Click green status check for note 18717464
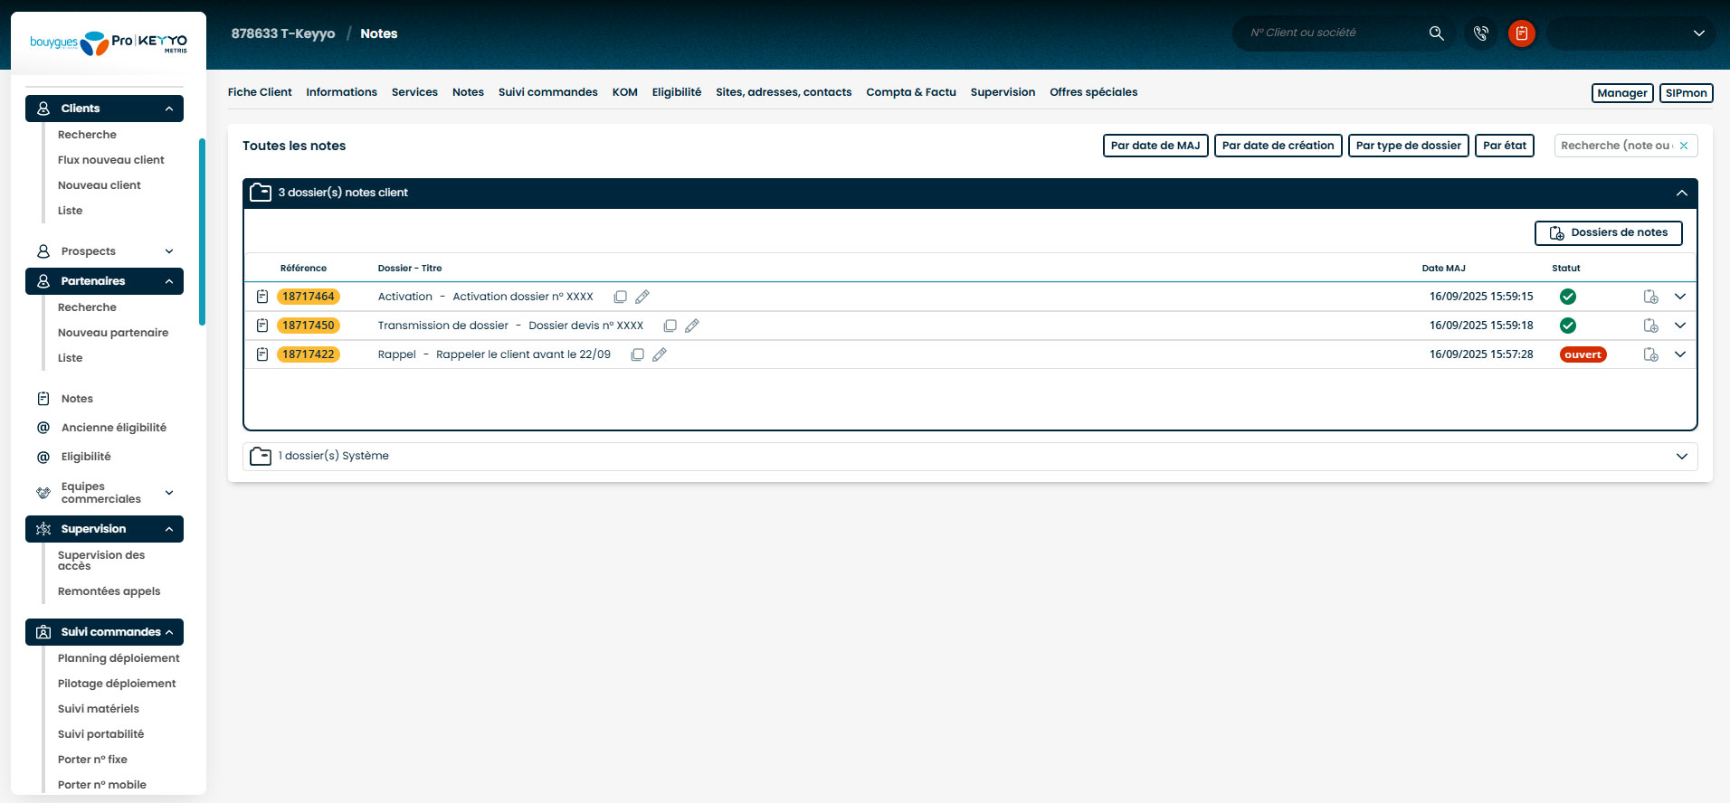Screen dimensions: 1730x803 tap(1568, 297)
